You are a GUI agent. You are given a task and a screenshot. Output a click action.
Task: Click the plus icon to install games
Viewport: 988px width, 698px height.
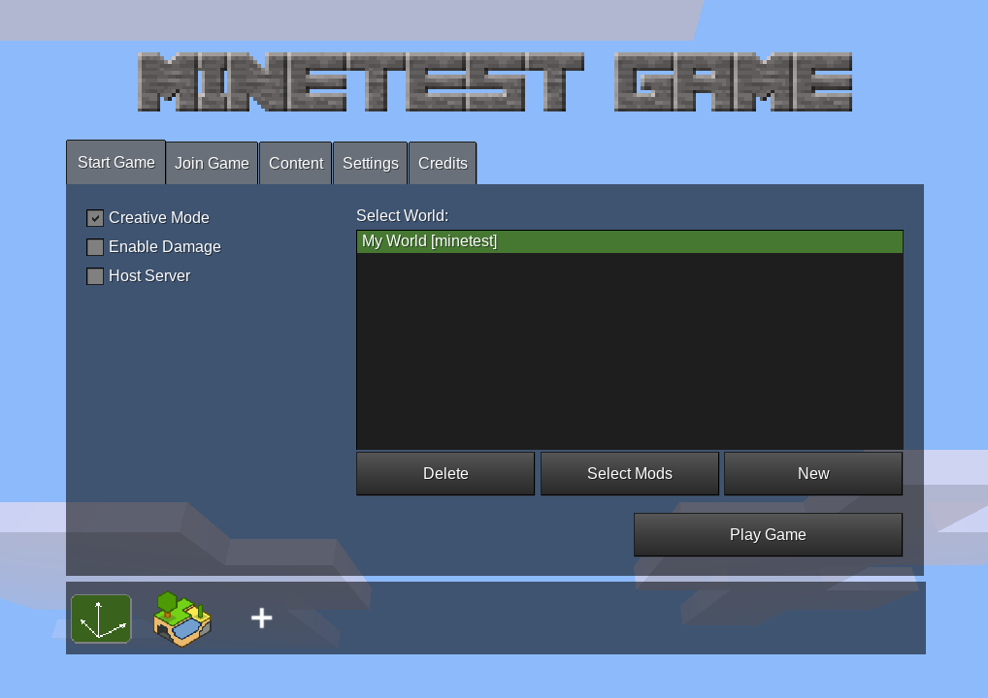point(261,619)
